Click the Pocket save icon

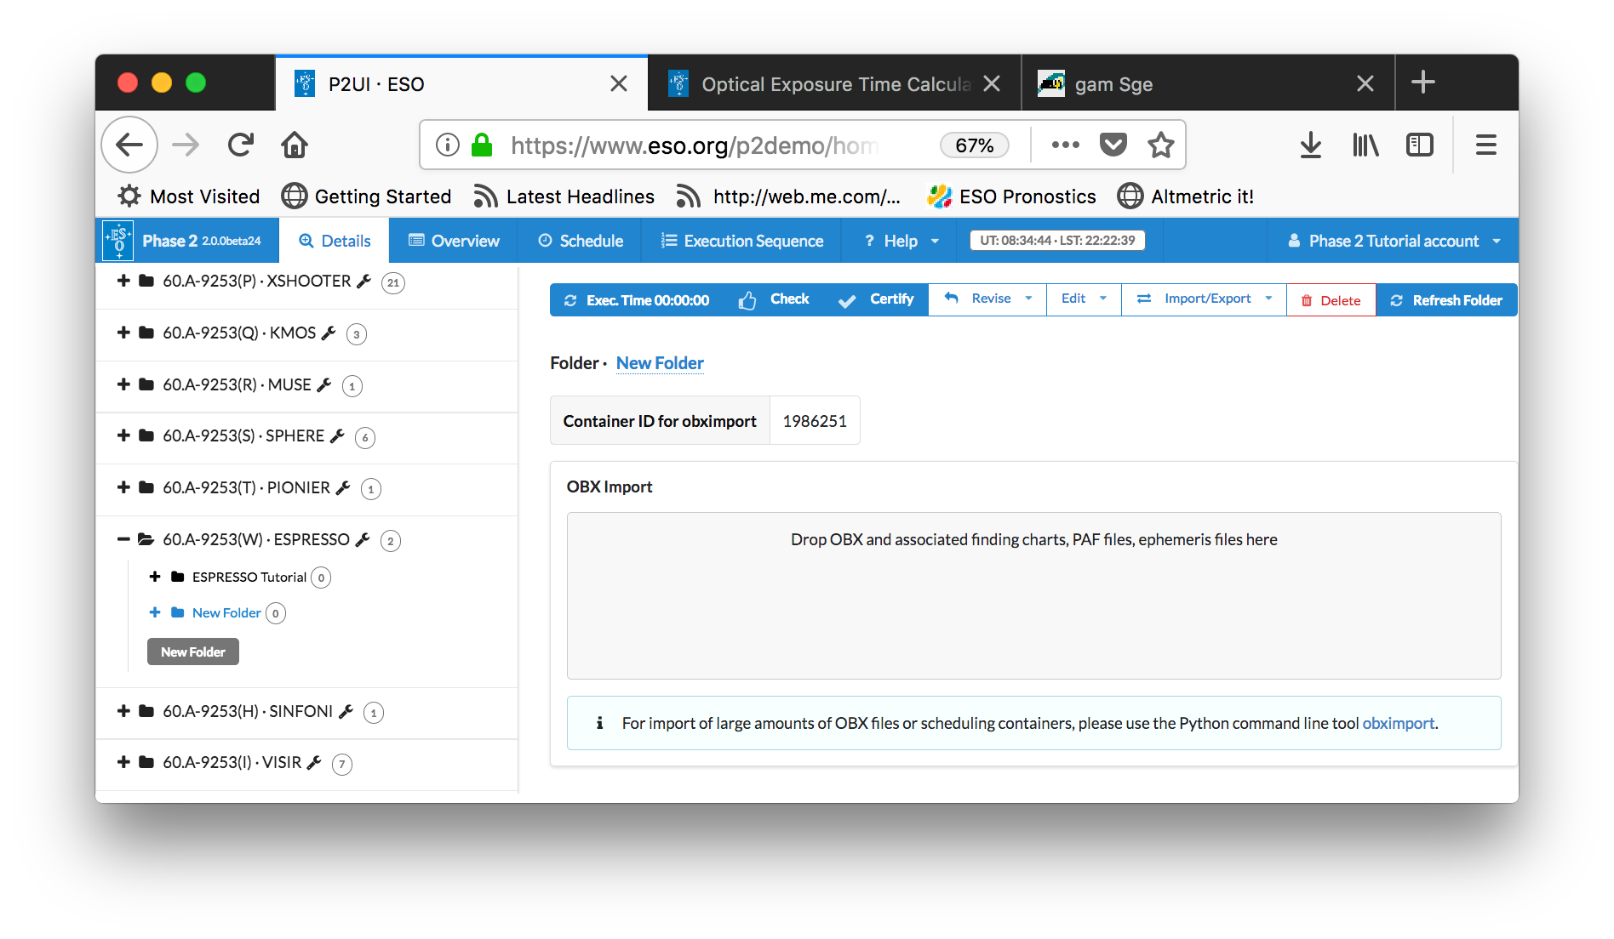[1113, 145]
